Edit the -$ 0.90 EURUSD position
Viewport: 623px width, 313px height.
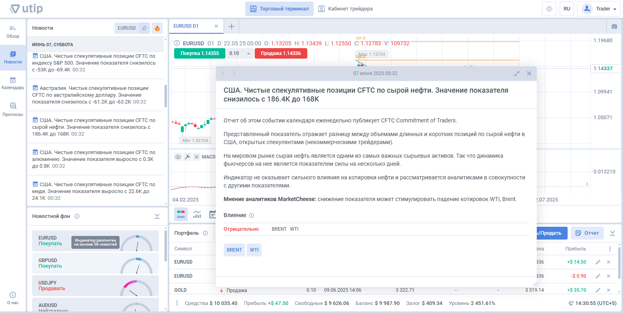598,276
